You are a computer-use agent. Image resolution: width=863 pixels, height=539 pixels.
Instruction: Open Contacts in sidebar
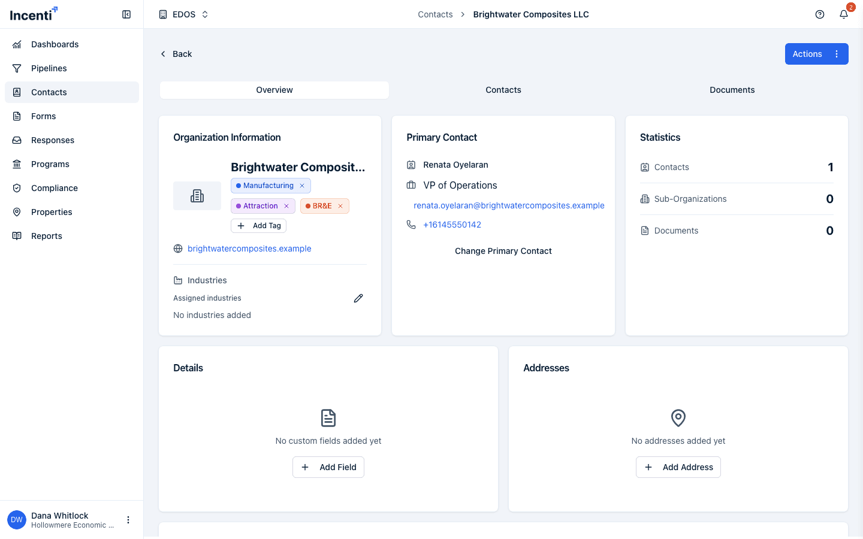tap(72, 92)
